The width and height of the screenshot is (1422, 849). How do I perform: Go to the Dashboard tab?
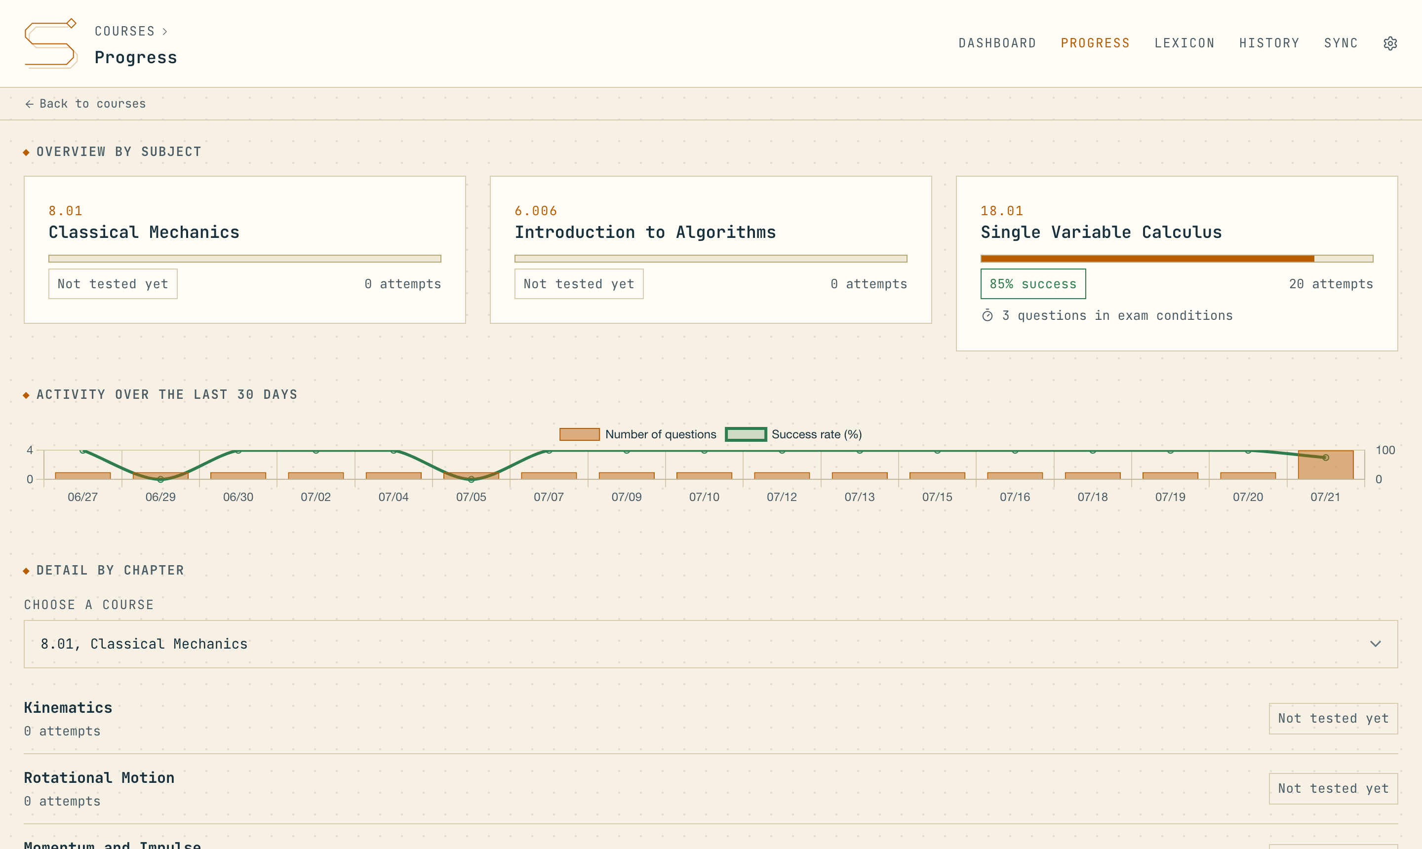(x=997, y=43)
